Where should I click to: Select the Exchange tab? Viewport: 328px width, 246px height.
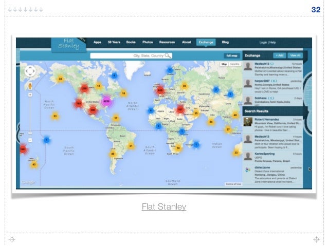[x=206, y=42]
